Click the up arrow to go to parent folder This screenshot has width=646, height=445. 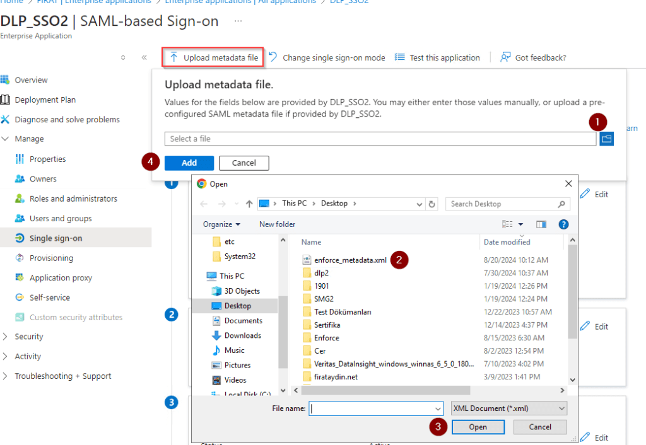point(250,204)
